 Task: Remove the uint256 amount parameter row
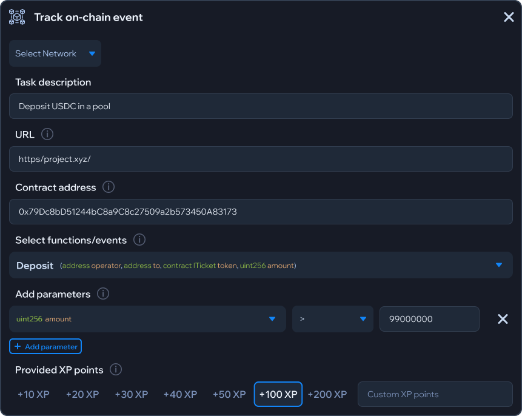[503, 319]
